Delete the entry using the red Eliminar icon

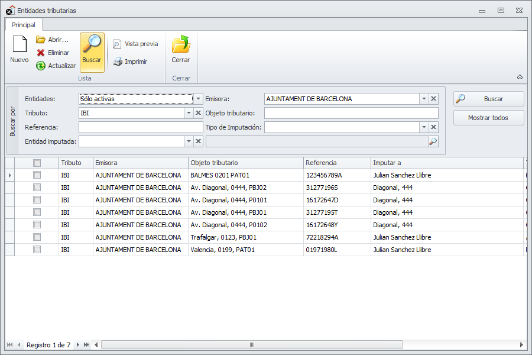pyautogui.click(x=41, y=53)
